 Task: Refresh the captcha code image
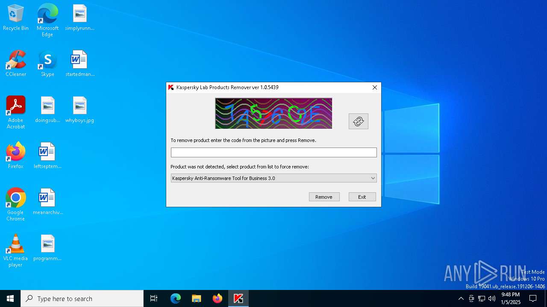click(x=358, y=122)
